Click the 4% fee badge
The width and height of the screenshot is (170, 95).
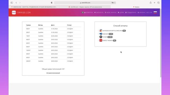click(x=124, y=31)
